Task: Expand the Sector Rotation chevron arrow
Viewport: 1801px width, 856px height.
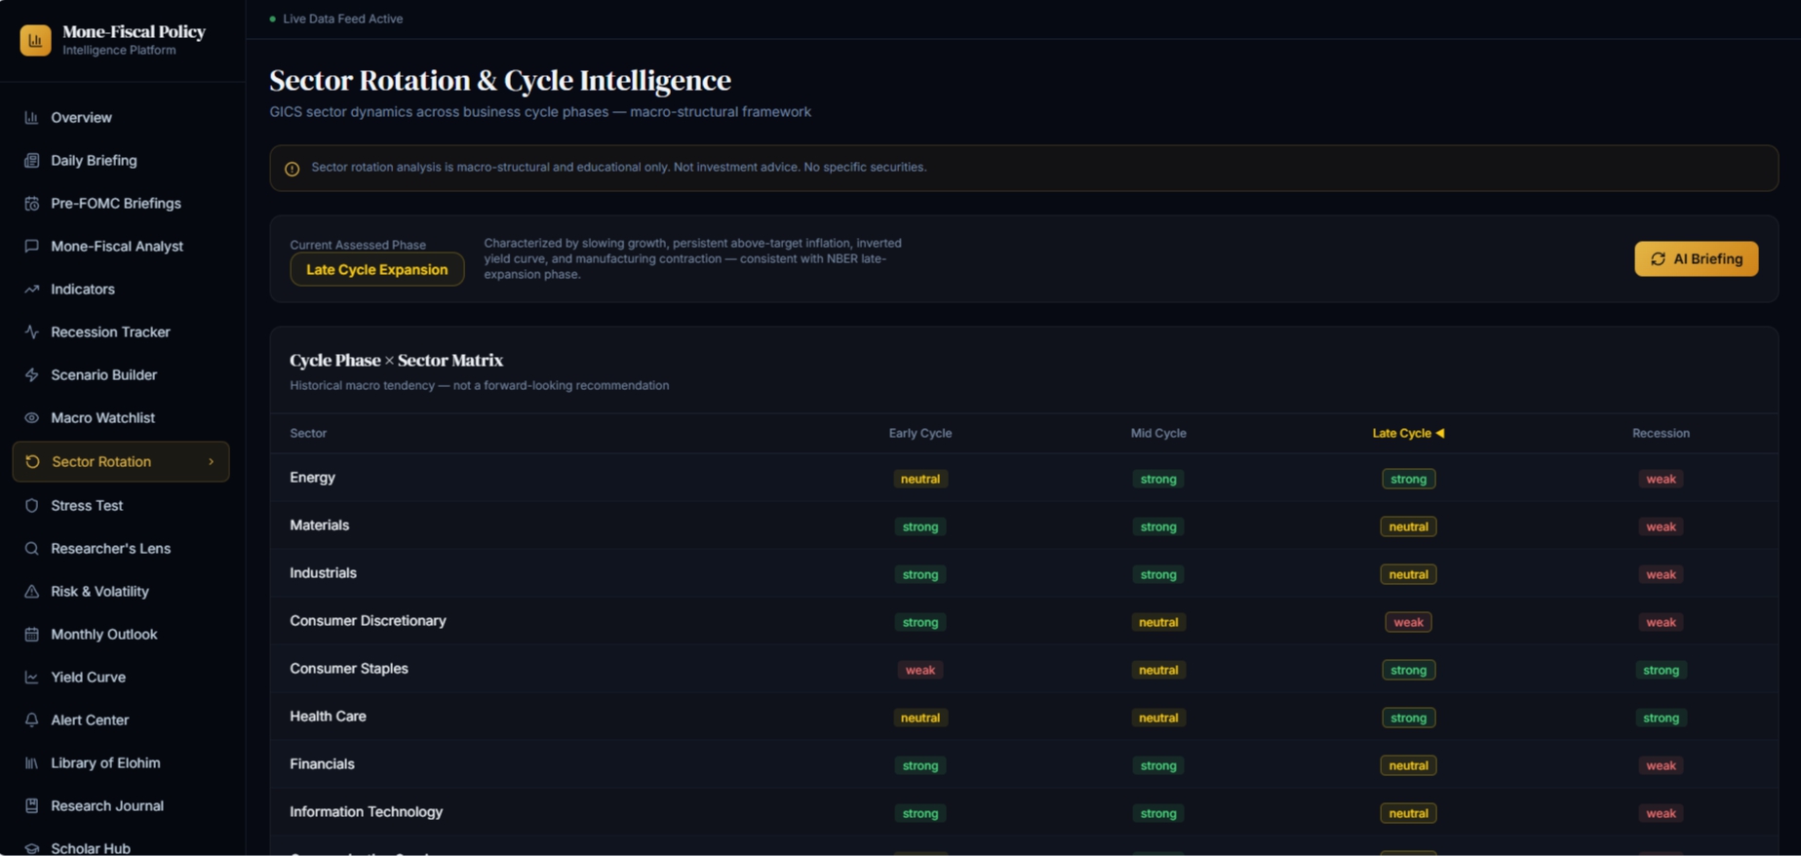Action: coord(211,461)
